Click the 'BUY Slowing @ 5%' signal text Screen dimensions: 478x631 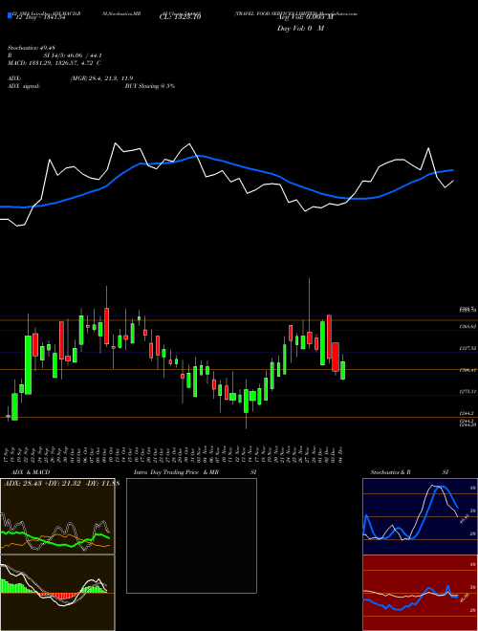pos(150,86)
